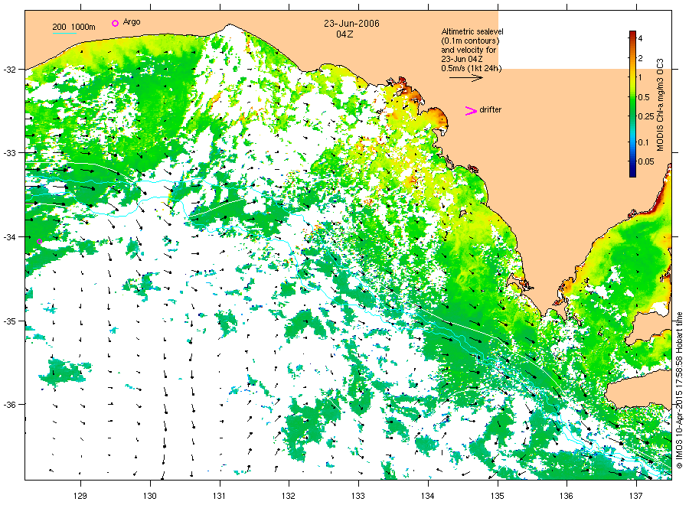The height and width of the screenshot is (505, 689).
Task: Click longitude axis label '131'
Action: pos(219,496)
